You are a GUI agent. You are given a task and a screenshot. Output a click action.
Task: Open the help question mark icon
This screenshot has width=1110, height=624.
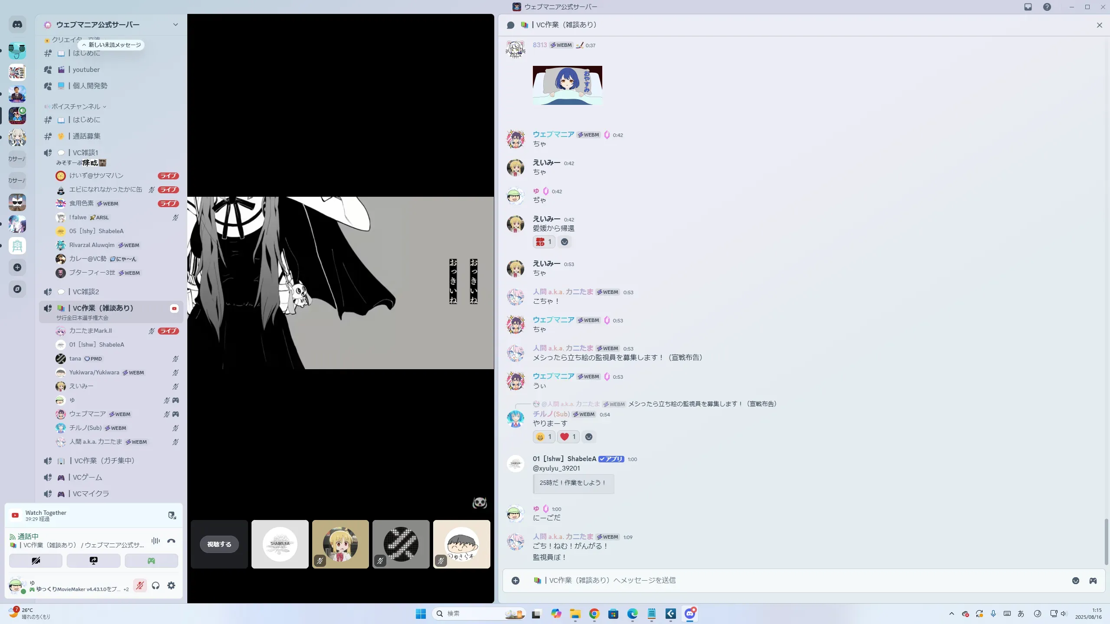[1047, 7]
